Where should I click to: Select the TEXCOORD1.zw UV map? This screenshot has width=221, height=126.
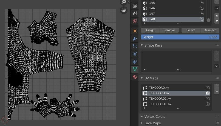coord(176,104)
